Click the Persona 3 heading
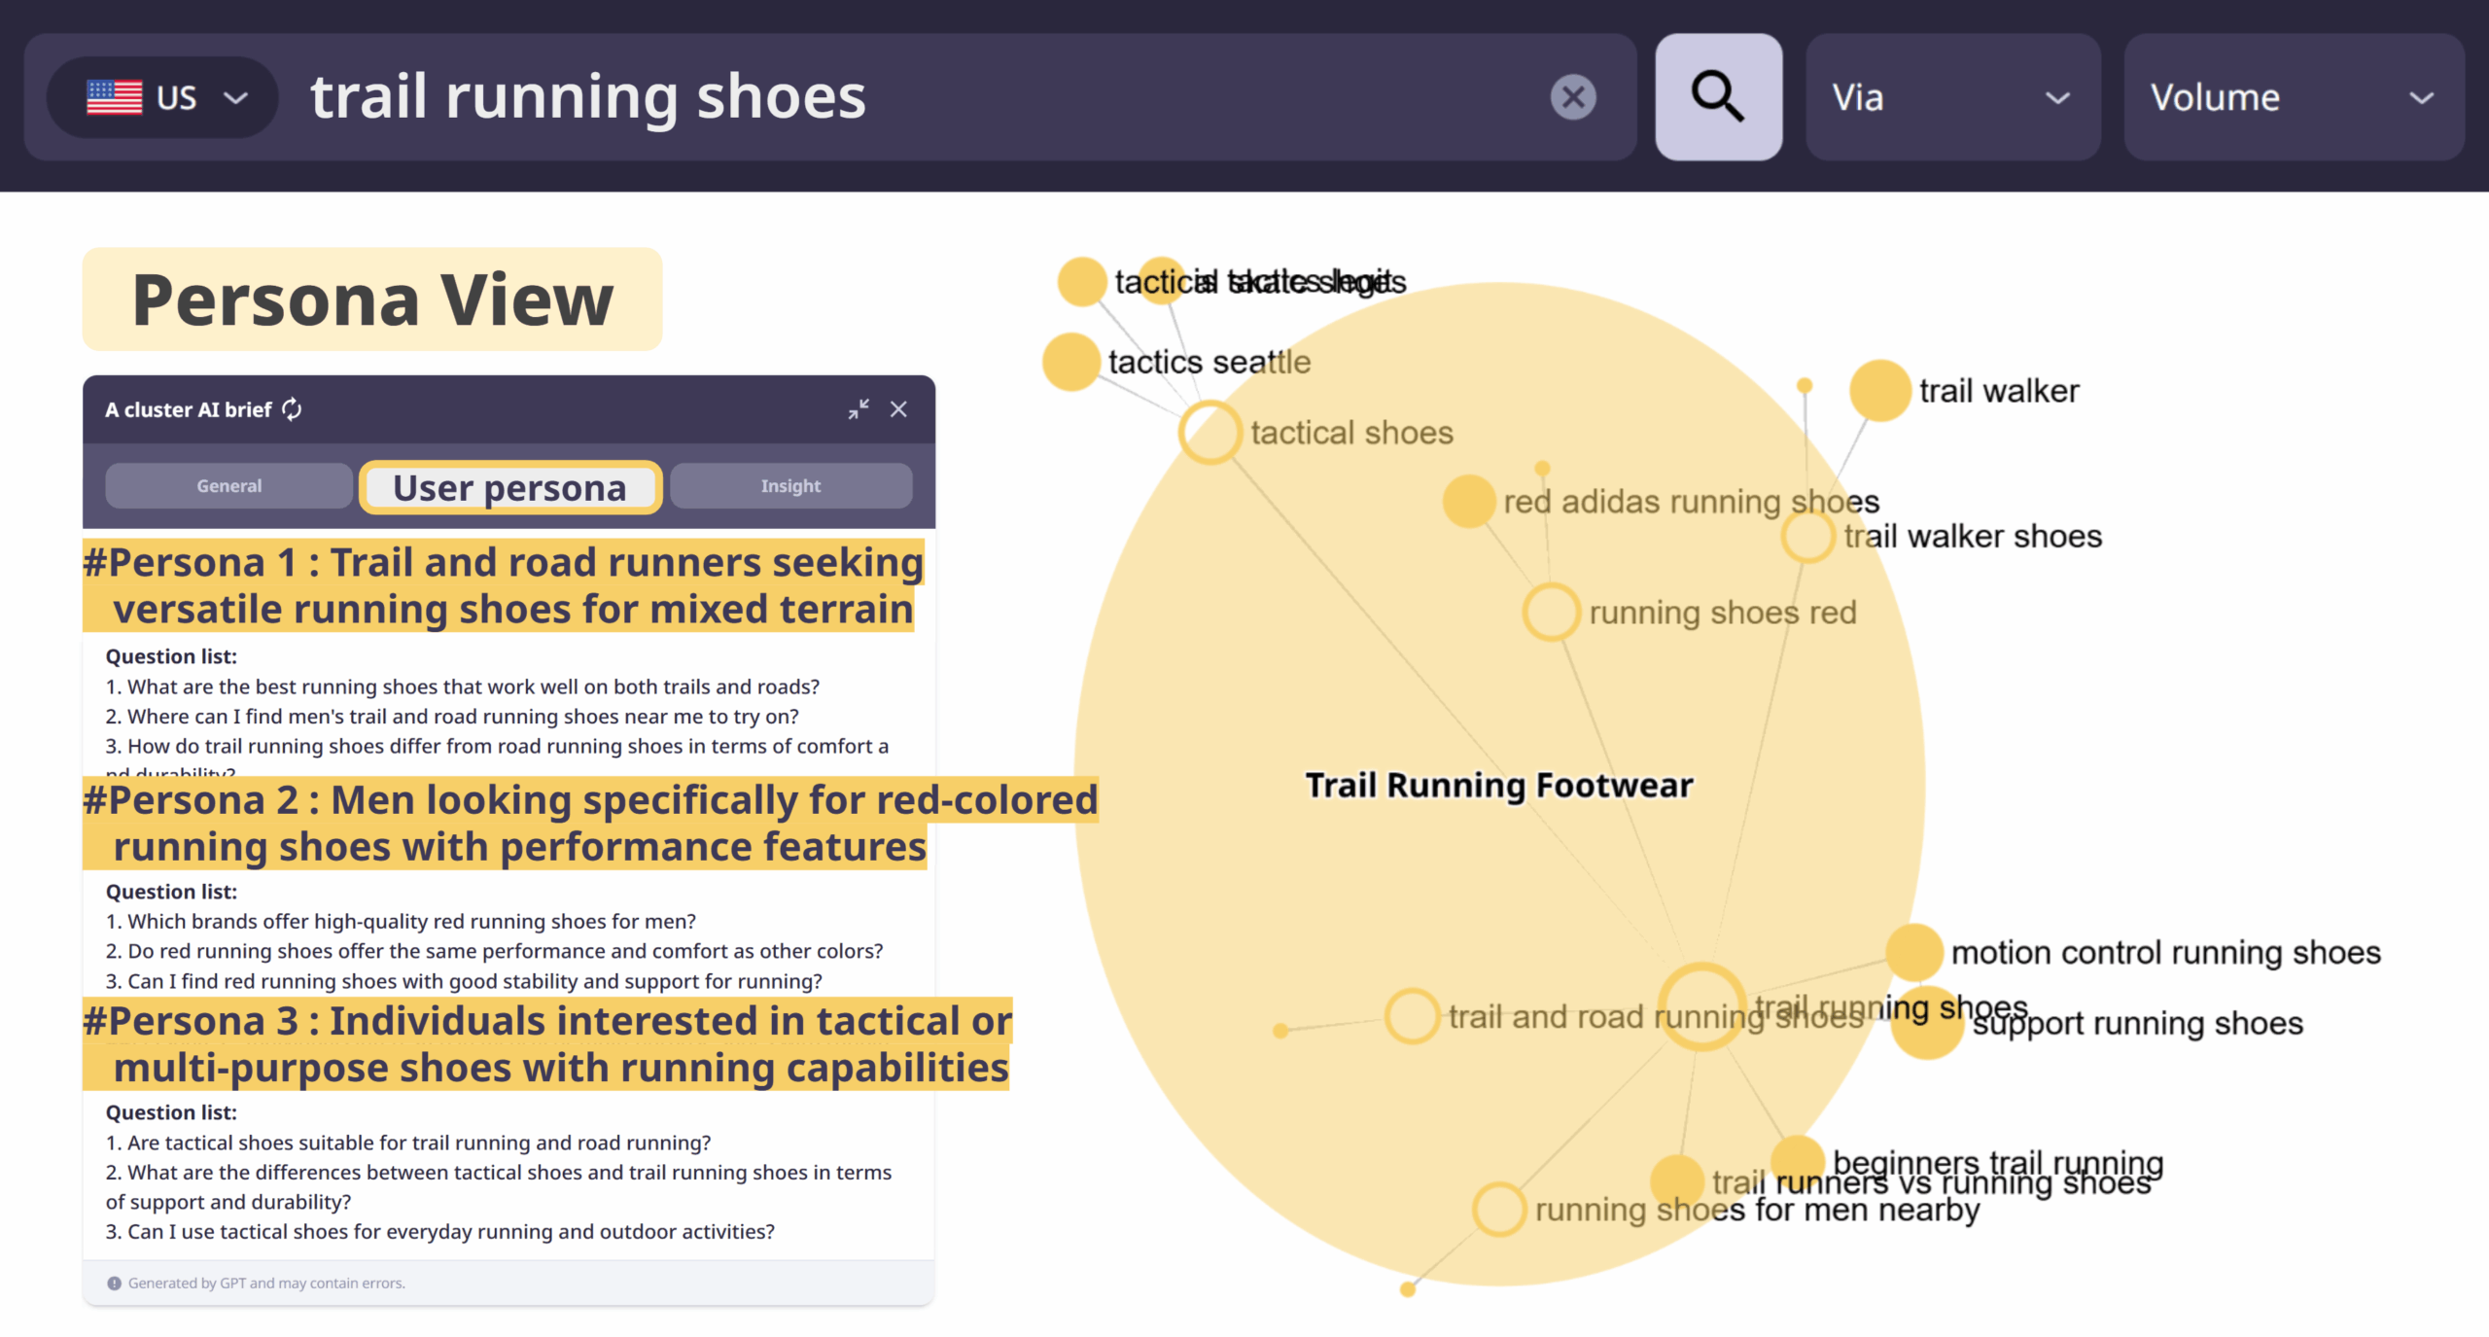This screenshot has width=2489, height=1337. click(x=547, y=1043)
